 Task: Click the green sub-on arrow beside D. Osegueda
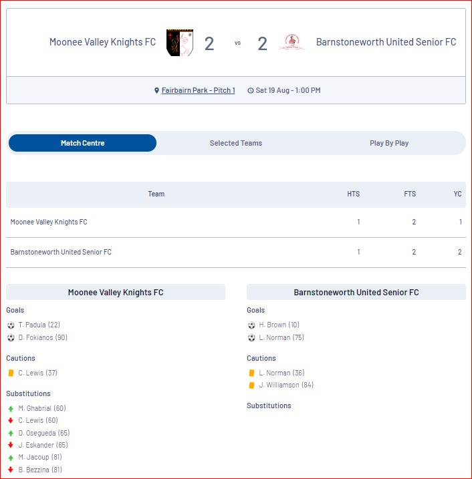[11, 433]
